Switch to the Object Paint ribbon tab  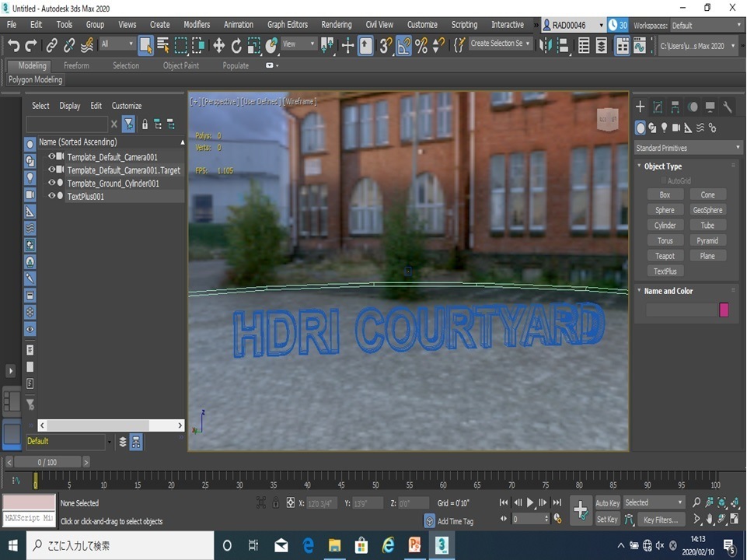point(181,66)
